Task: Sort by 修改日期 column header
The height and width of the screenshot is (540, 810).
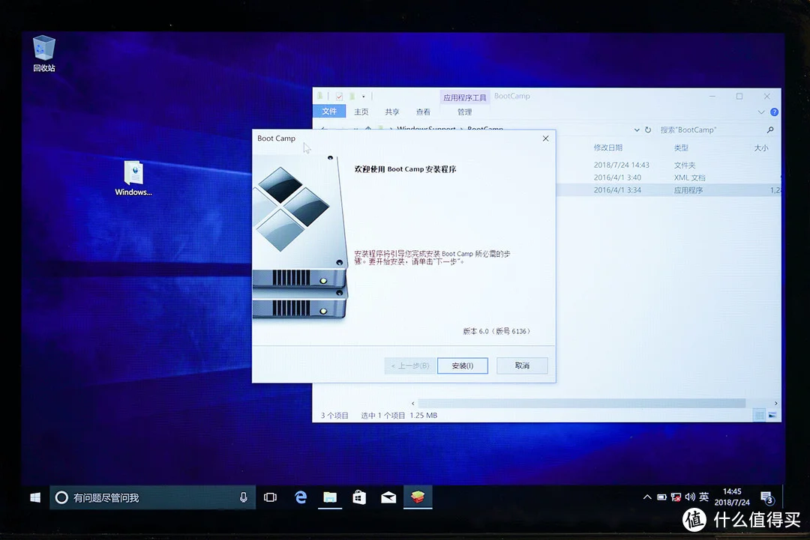Action: tap(608, 148)
